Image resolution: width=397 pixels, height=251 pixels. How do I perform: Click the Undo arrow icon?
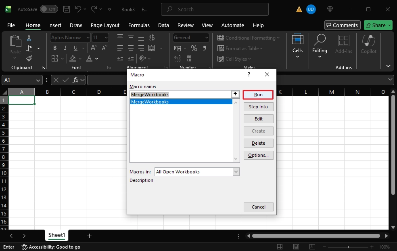point(78,9)
